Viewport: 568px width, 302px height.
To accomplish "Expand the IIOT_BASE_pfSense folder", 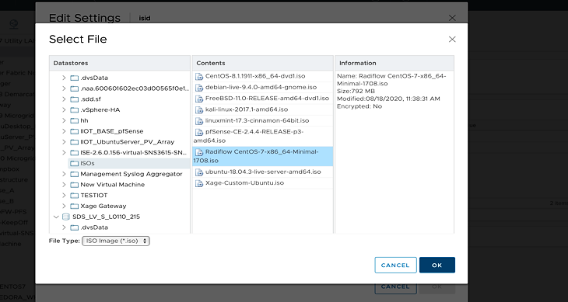I will (x=64, y=131).
